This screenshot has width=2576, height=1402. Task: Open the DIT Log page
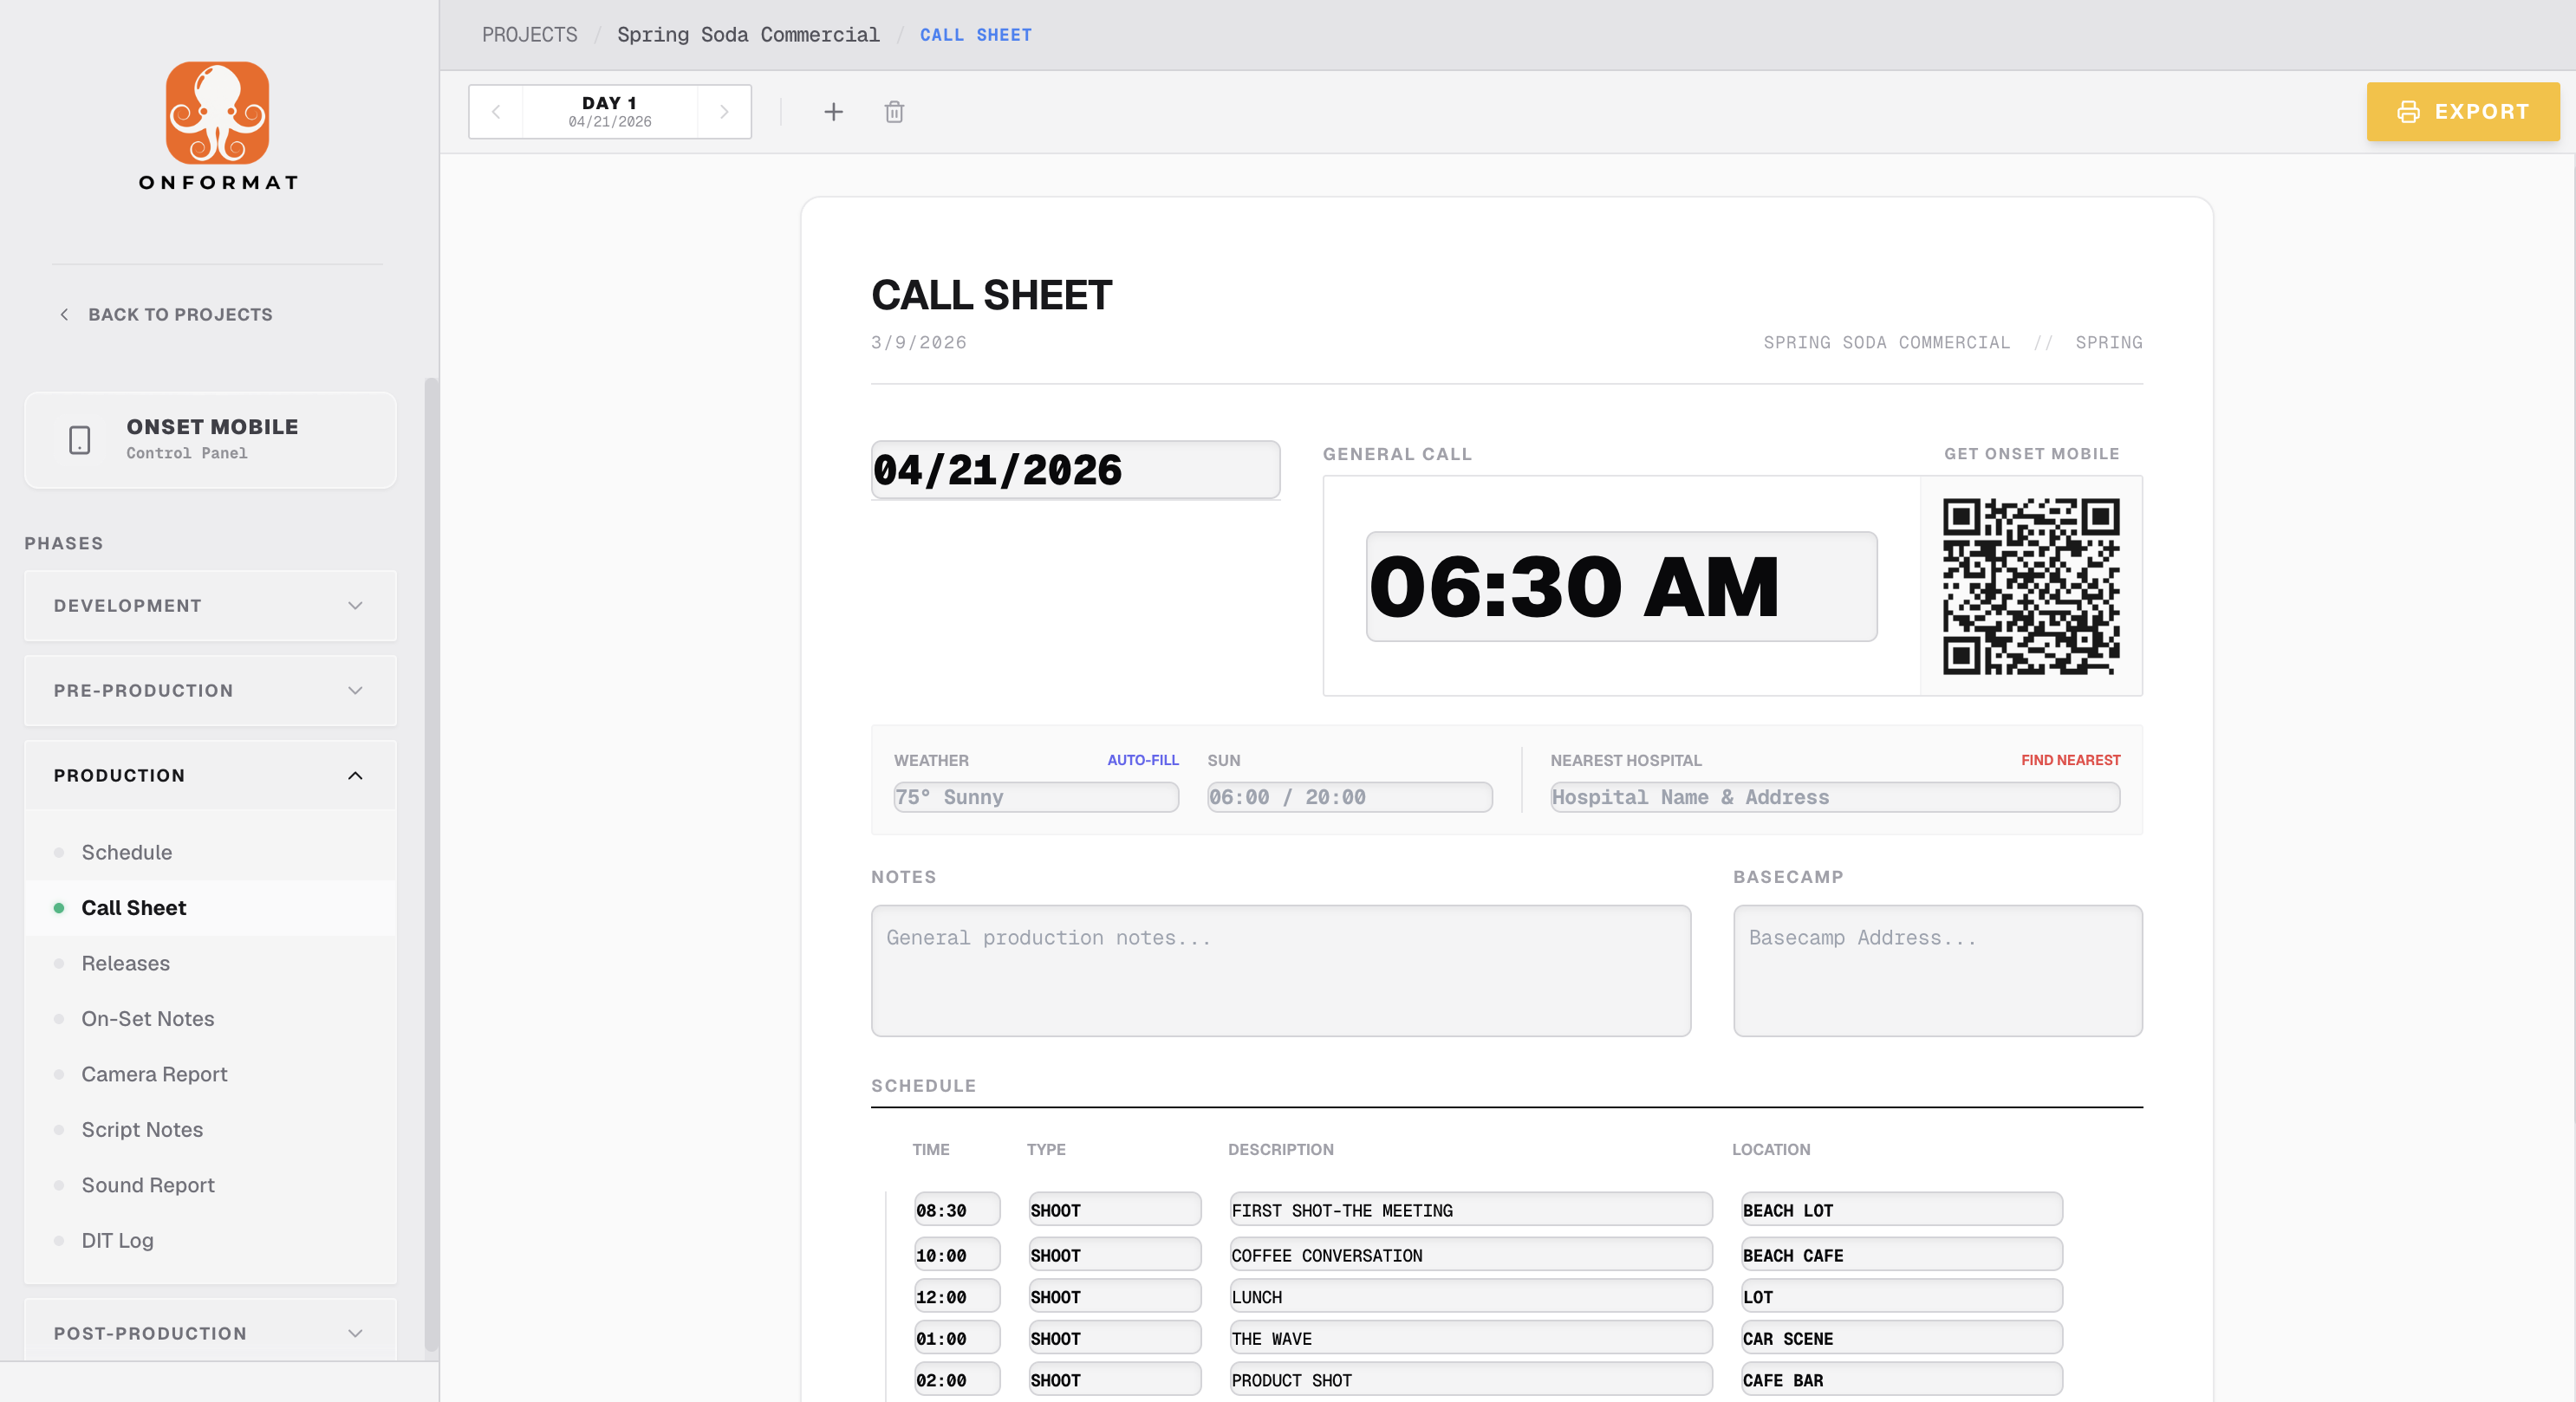(x=117, y=1240)
